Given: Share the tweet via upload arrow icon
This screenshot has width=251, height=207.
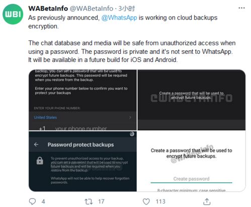Looking at the screenshot, I should tap(207, 201).
